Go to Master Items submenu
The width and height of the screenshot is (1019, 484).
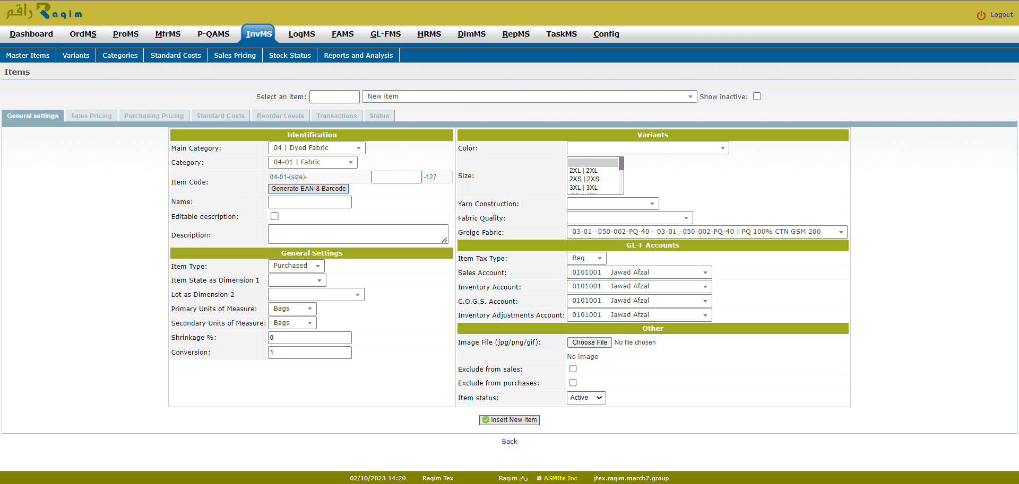pyautogui.click(x=28, y=55)
